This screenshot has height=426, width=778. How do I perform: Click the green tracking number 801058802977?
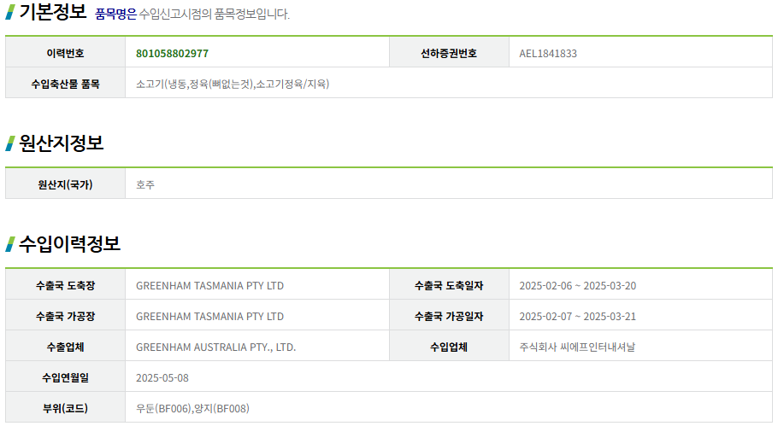click(172, 53)
